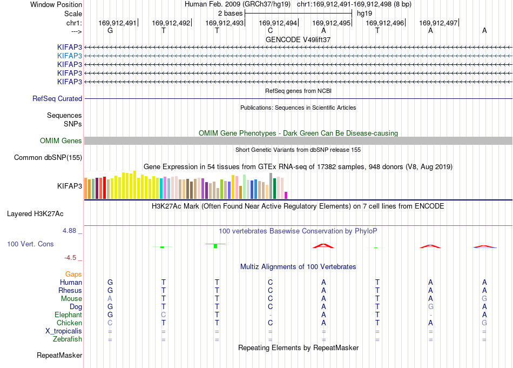513x368 pixels.
Task: Open the 100 Vert. Cons track settings
Action: tap(30, 244)
